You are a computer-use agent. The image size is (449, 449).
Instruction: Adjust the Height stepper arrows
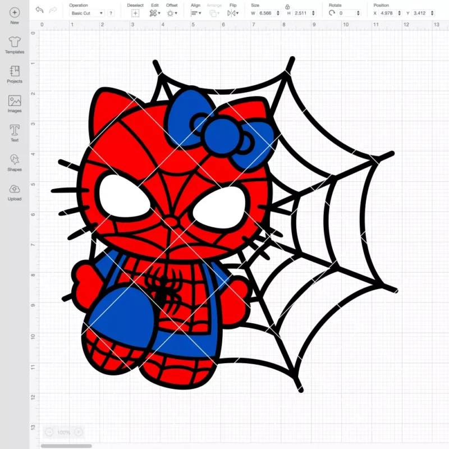(x=313, y=13)
